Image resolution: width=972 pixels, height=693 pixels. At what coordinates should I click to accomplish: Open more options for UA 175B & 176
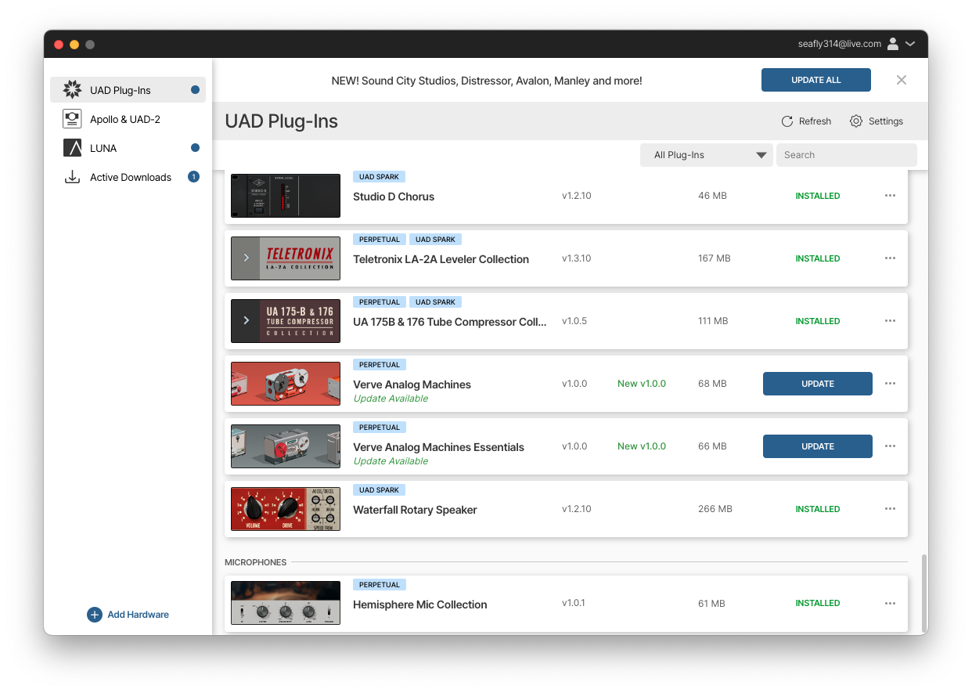pos(890,321)
